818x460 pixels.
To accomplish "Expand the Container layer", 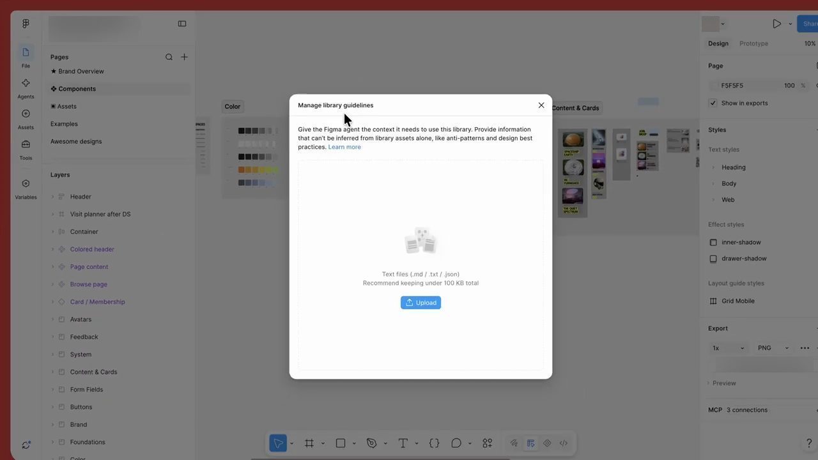I will (x=53, y=232).
